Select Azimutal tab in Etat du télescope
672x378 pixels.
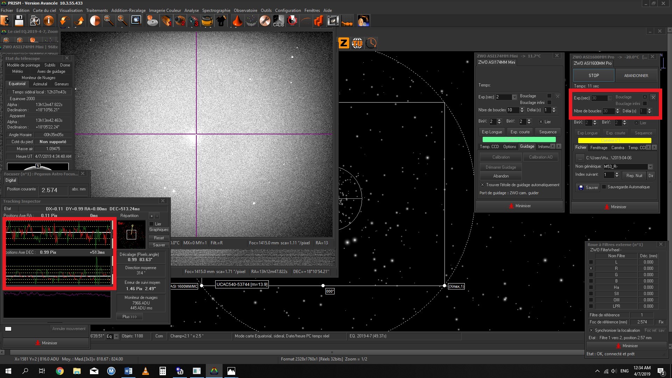(x=40, y=84)
